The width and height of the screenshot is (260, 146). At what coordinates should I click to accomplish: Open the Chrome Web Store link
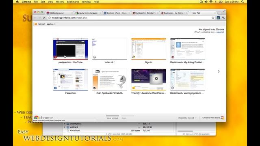(x=213, y=118)
